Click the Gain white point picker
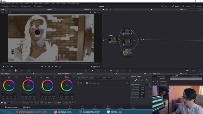Image resolution: width=203 pixels, height=114 pixels. coord(41,77)
